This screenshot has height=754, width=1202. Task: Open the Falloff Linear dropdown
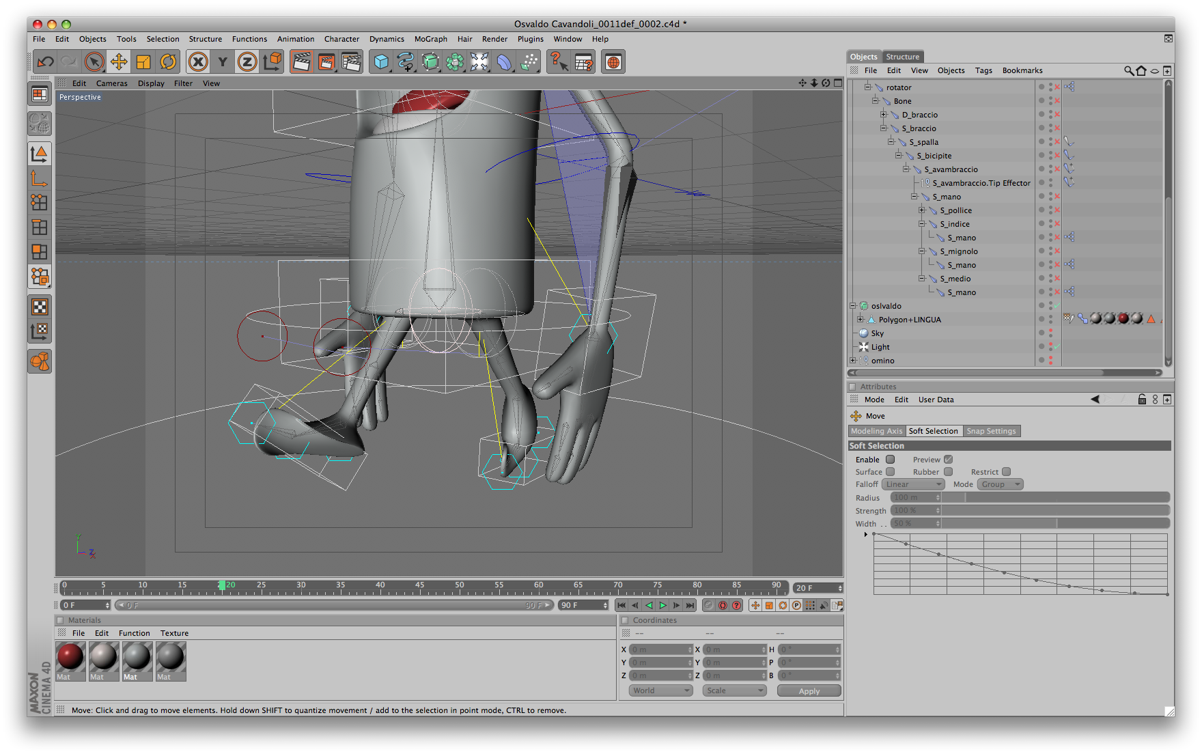click(x=913, y=484)
